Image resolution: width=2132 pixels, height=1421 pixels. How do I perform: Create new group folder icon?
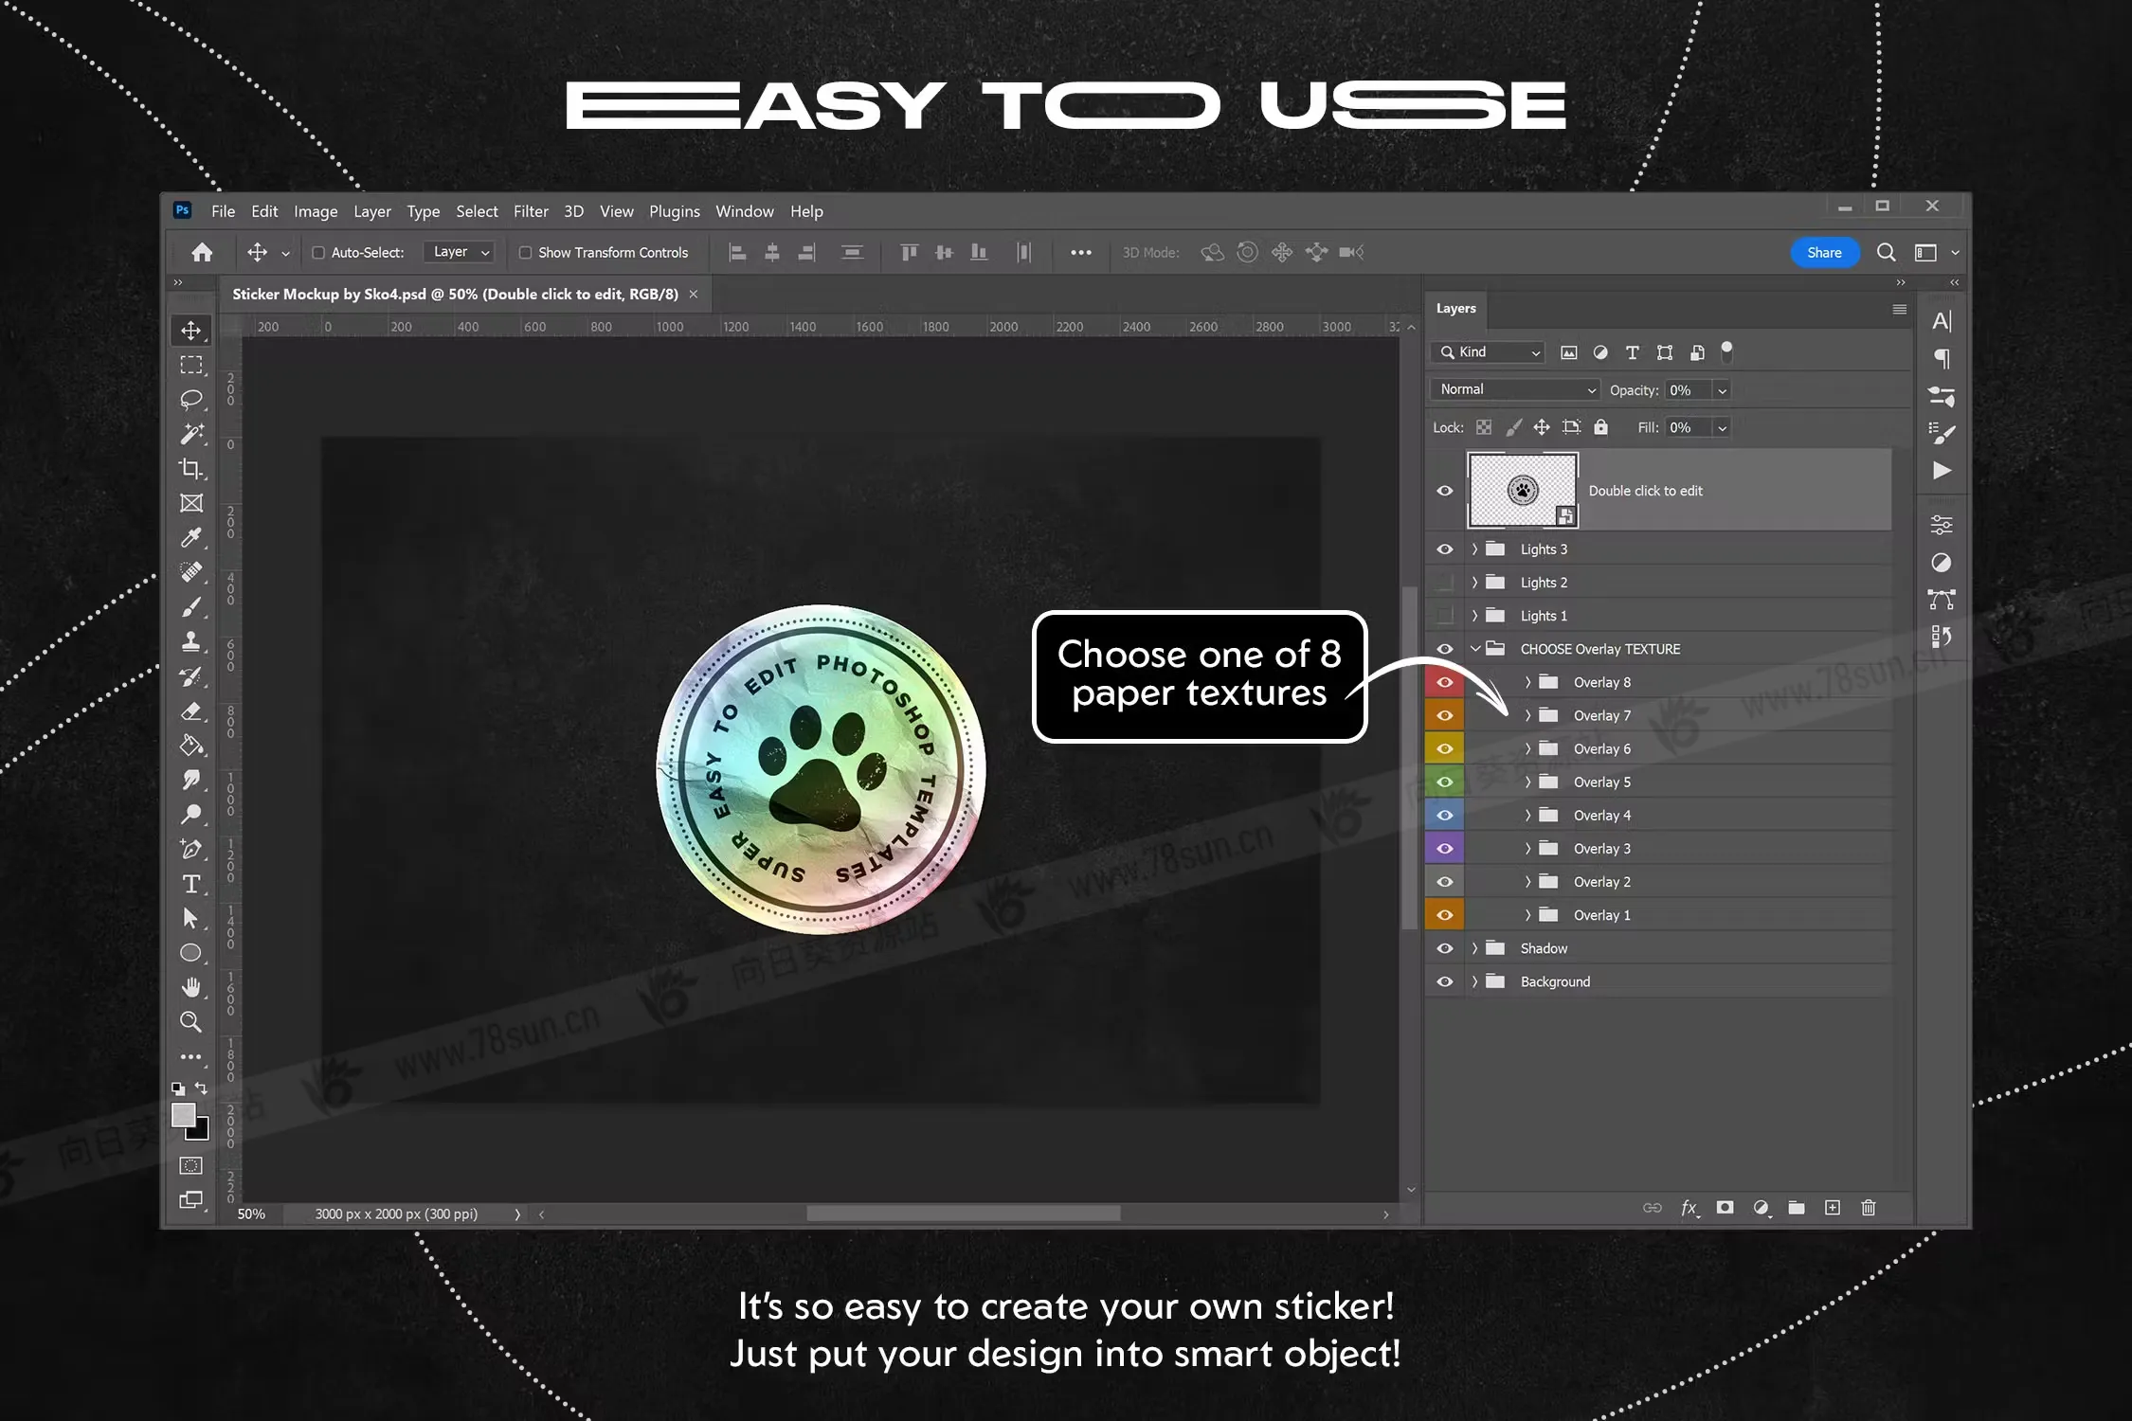[1797, 1208]
